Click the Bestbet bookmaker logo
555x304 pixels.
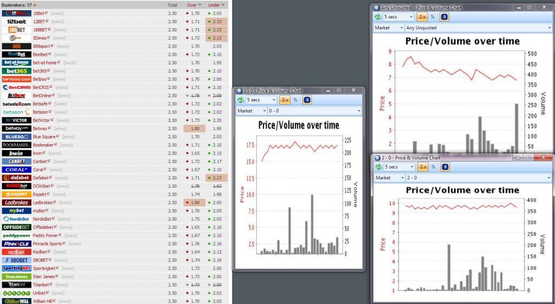pyautogui.click(x=17, y=55)
